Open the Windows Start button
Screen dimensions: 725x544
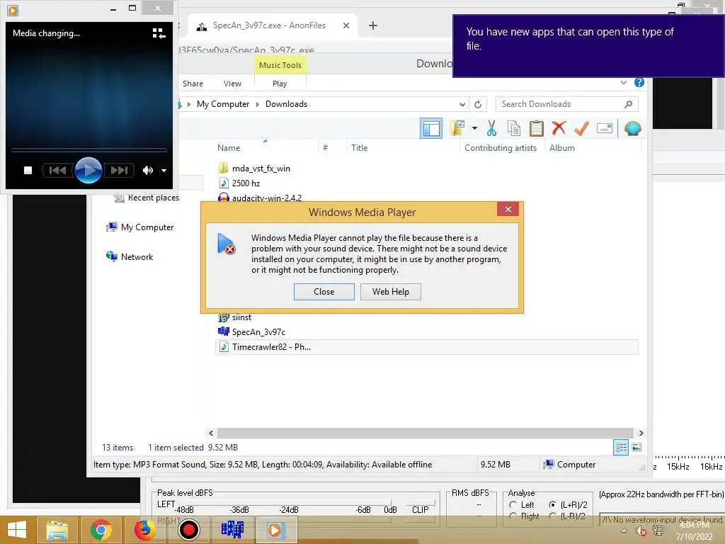click(17, 530)
